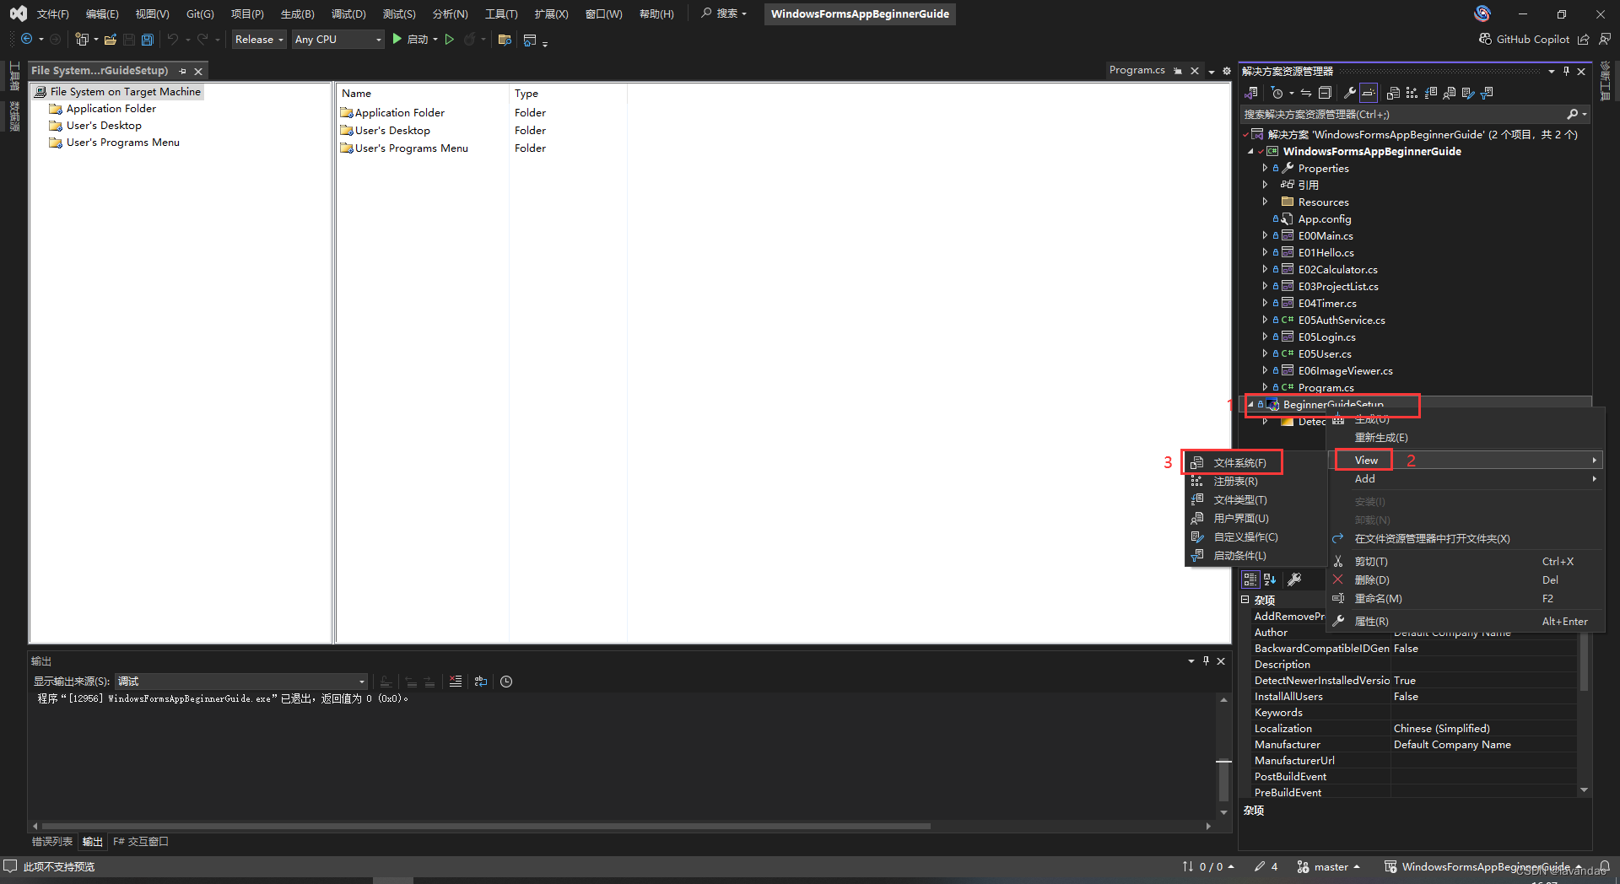Open Properties via the wrench icon in Solution Explorer
The width and height of the screenshot is (1620, 884).
[1350, 93]
